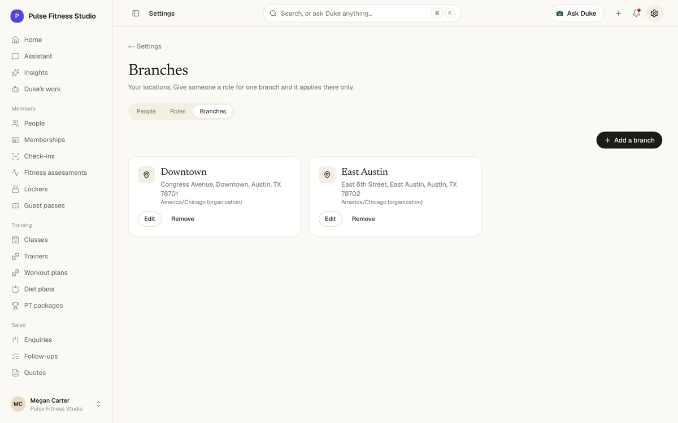Click the Duke's work robot icon

pyautogui.click(x=15, y=89)
